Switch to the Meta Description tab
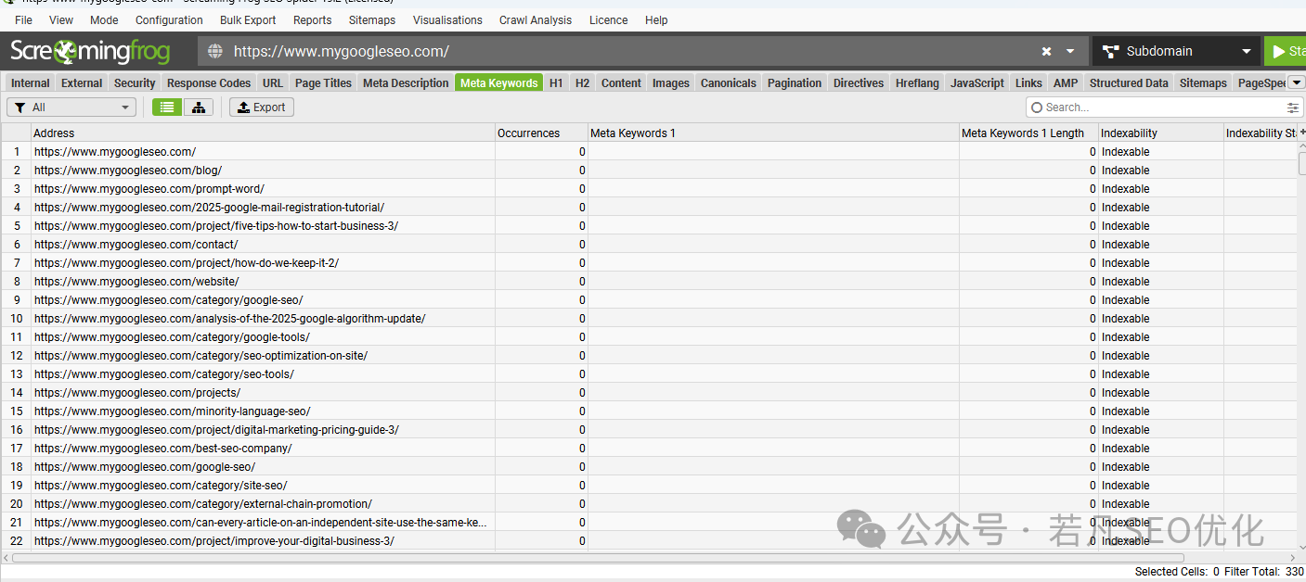 (406, 82)
